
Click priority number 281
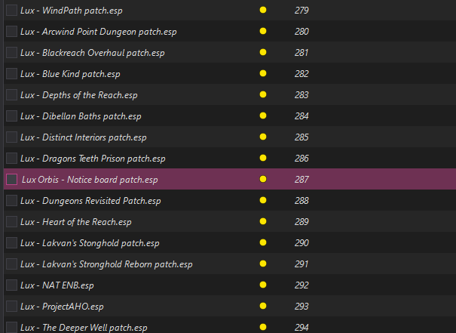click(301, 53)
